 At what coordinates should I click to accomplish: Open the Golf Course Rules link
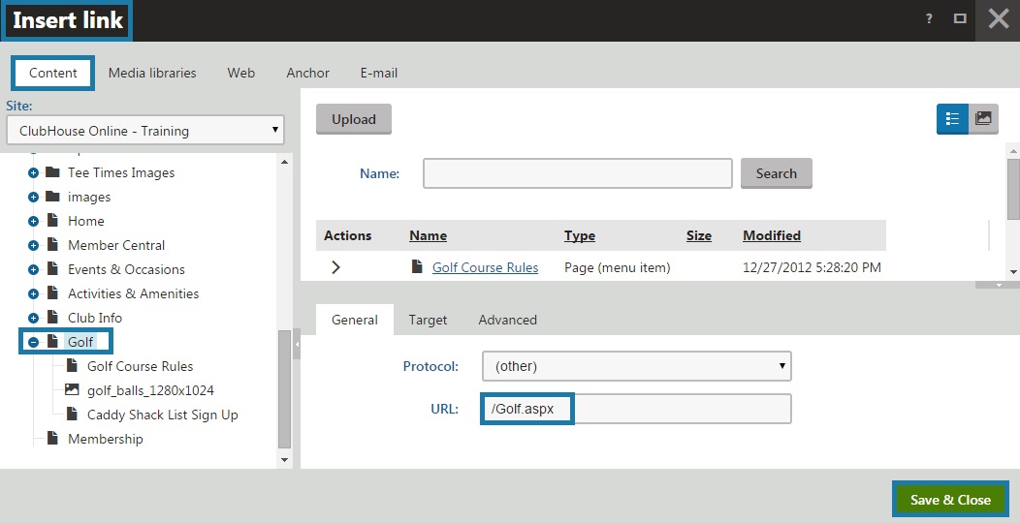pyautogui.click(x=485, y=267)
